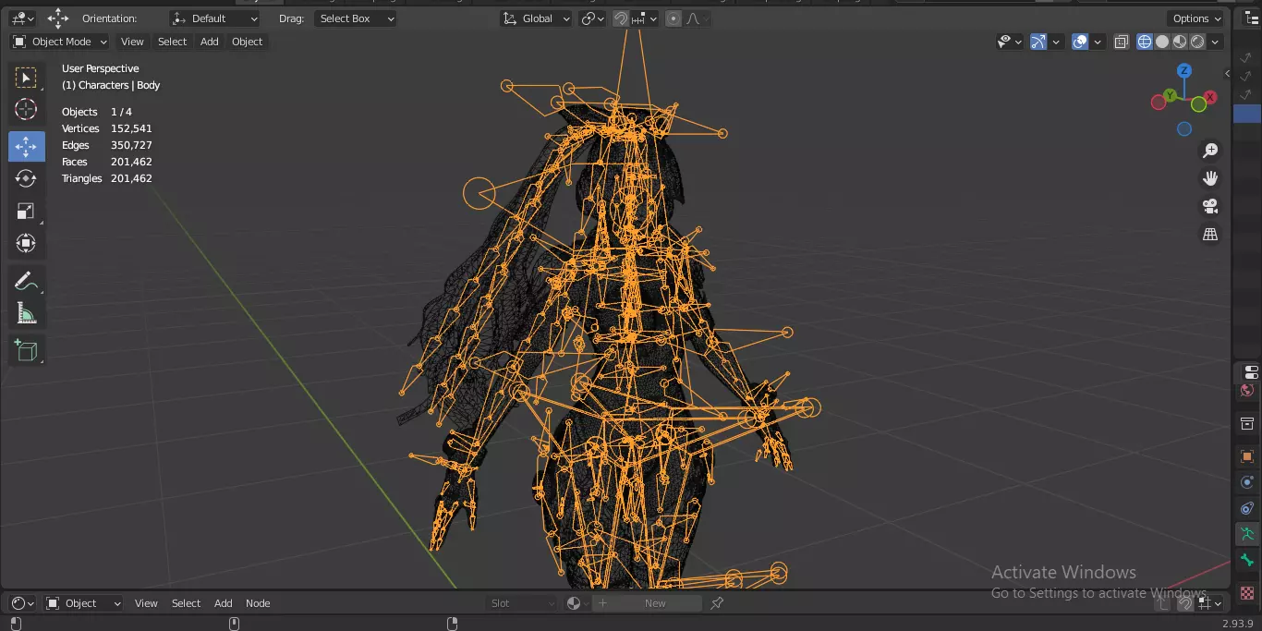Choose the Rotate tool
This screenshot has width=1262, height=631.
pyautogui.click(x=27, y=178)
